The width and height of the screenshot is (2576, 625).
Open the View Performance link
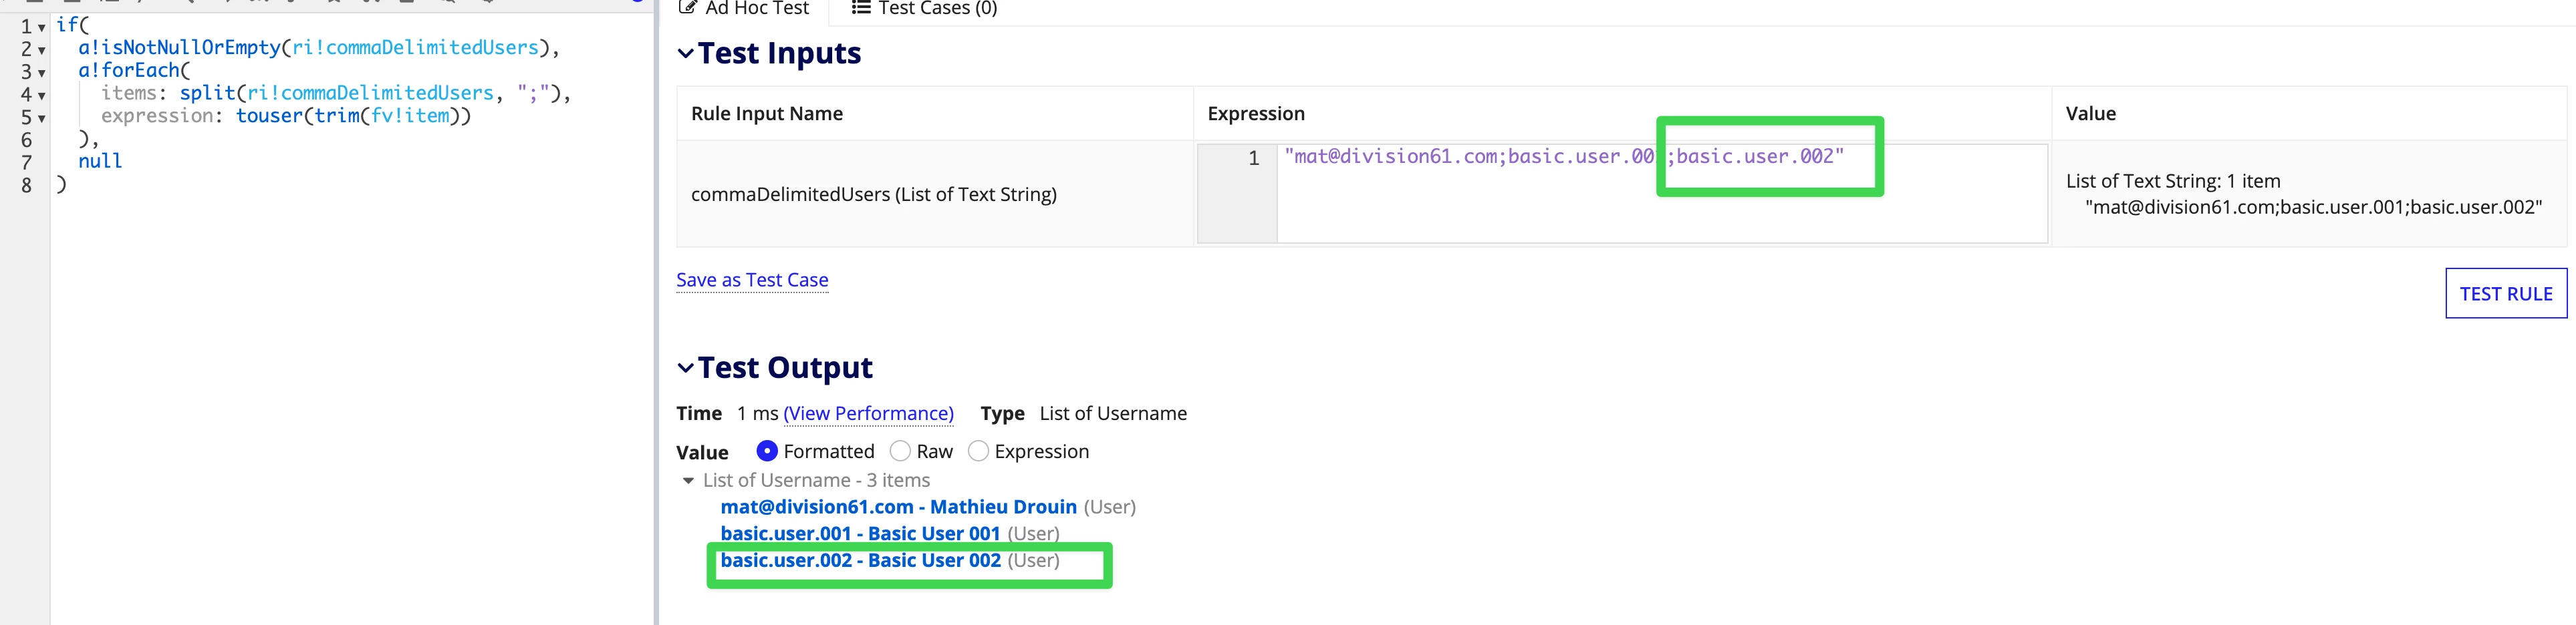pyautogui.click(x=868, y=413)
